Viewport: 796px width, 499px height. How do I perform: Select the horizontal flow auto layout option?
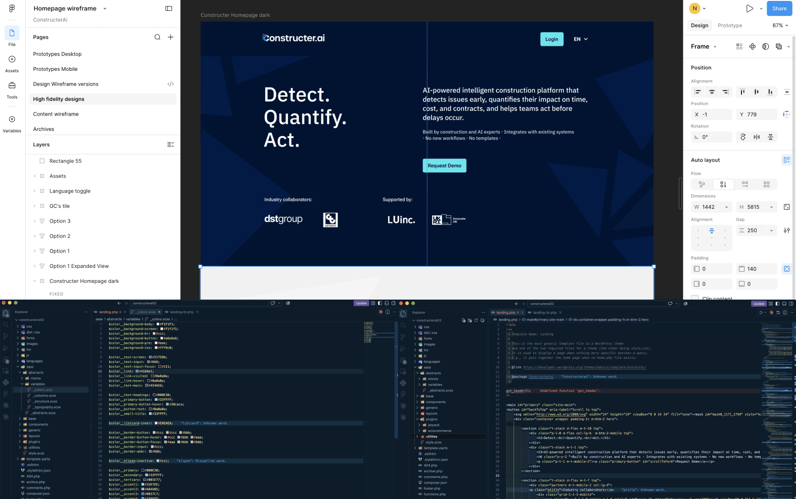[x=745, y=185]
